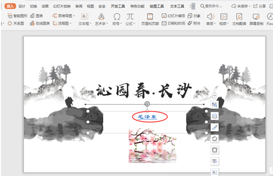
Task: Click the text layout icon in floating toolbar
Action: pos(214,105)
